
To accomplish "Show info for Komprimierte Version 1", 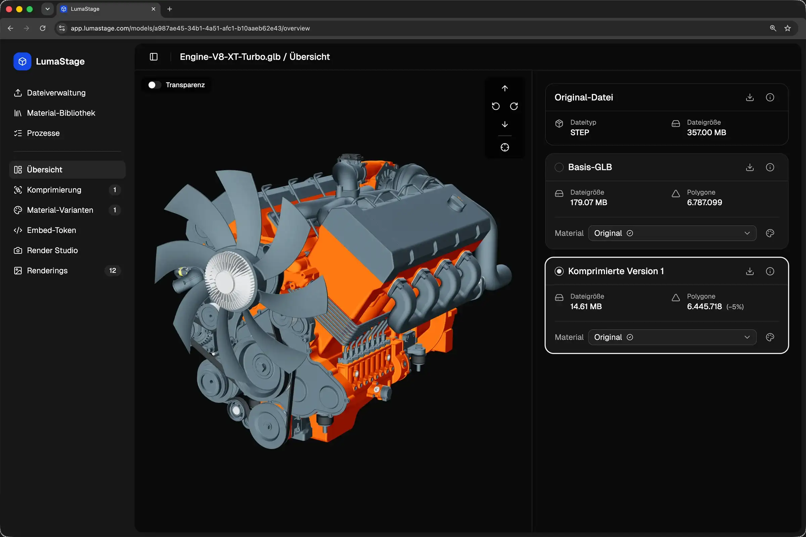I will pyautogui.click(x=770, y=271).
